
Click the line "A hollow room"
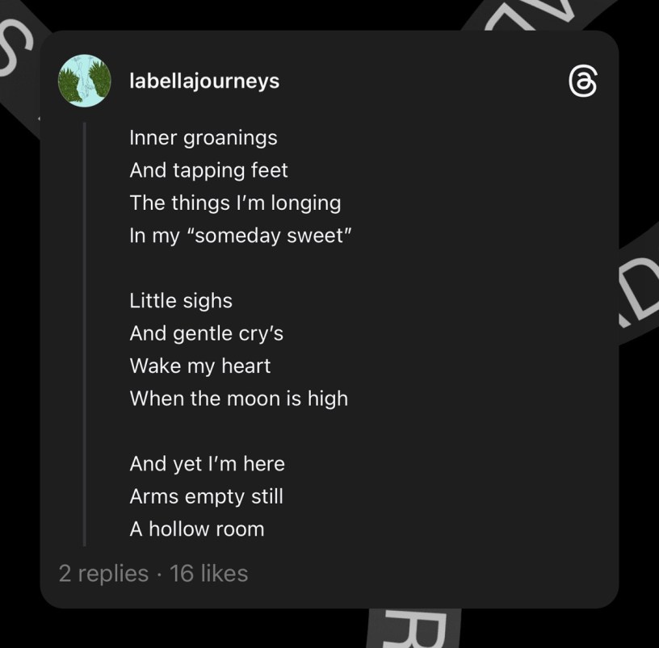coord(196,529)
